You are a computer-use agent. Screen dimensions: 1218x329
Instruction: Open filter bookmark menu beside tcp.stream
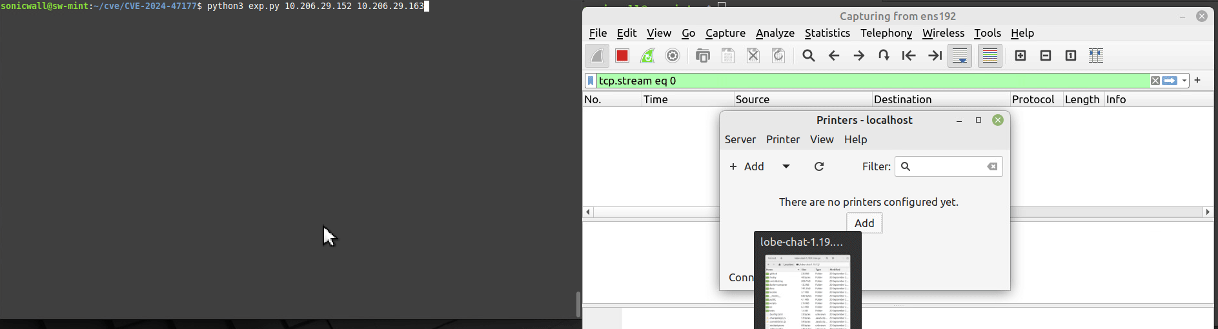(590, 81)
